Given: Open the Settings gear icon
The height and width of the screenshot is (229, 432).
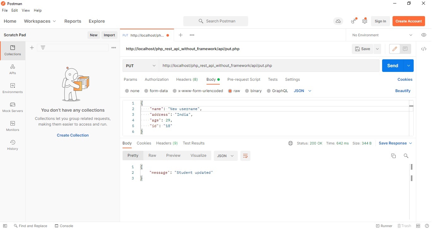Looking at the screenshot, I should point(365,21).
